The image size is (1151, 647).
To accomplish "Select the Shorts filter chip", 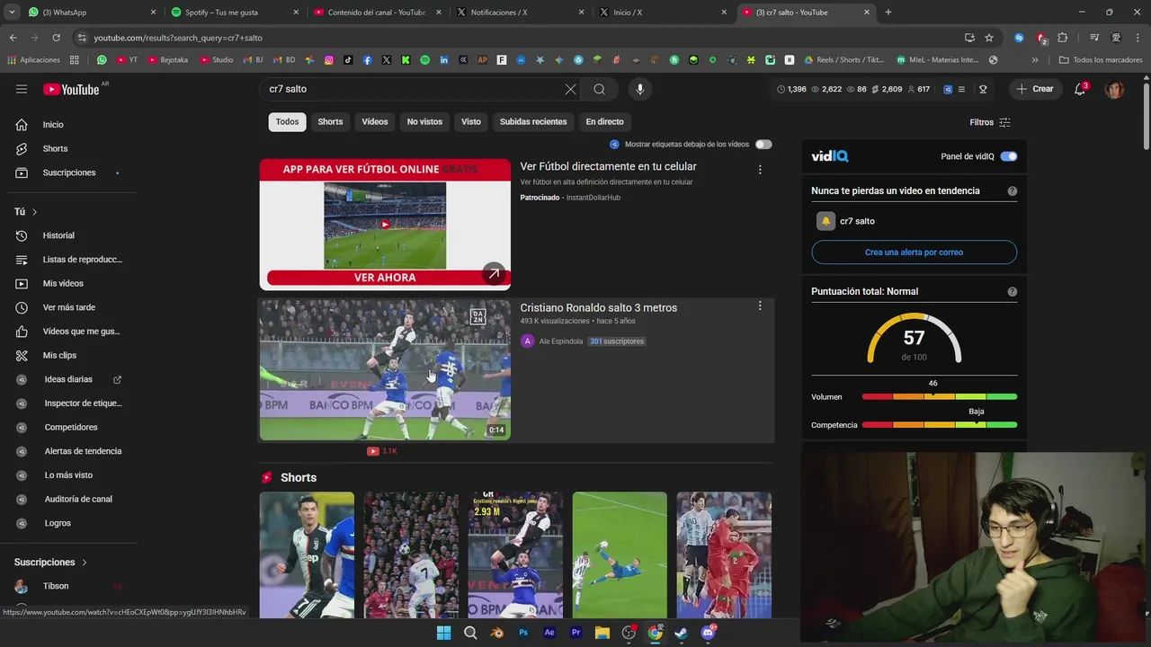I will tap(330, 121).
